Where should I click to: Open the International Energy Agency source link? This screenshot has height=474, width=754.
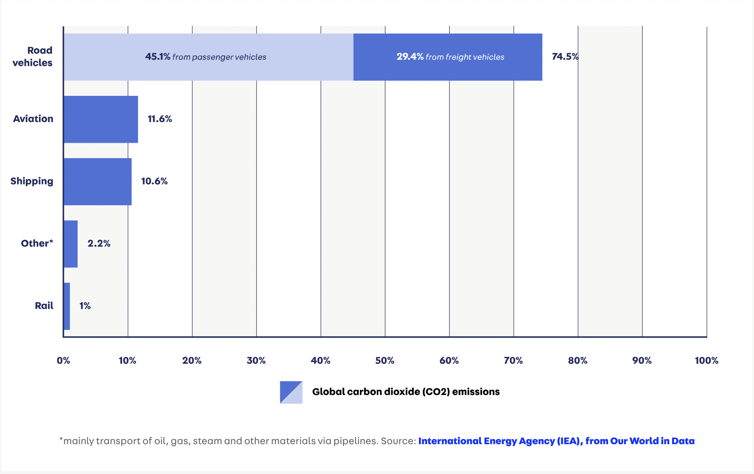pos(556,441)
